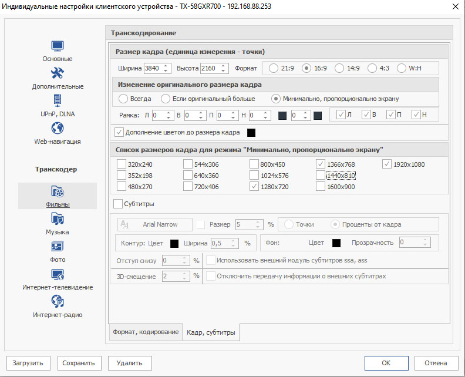Enable the Субтитры checkbox
This screenshot has height=377, width=465.
[x=117, y=204]
